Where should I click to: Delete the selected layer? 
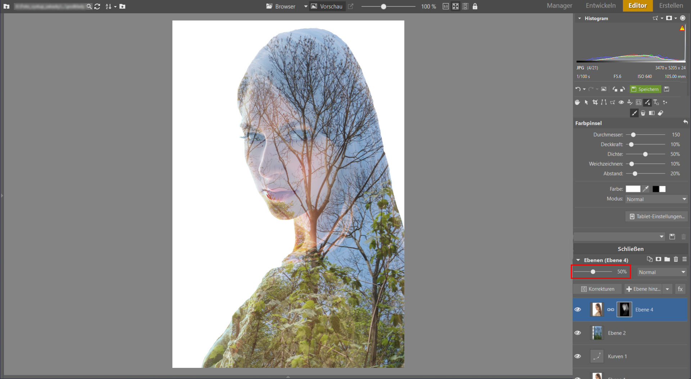(676, 259)
